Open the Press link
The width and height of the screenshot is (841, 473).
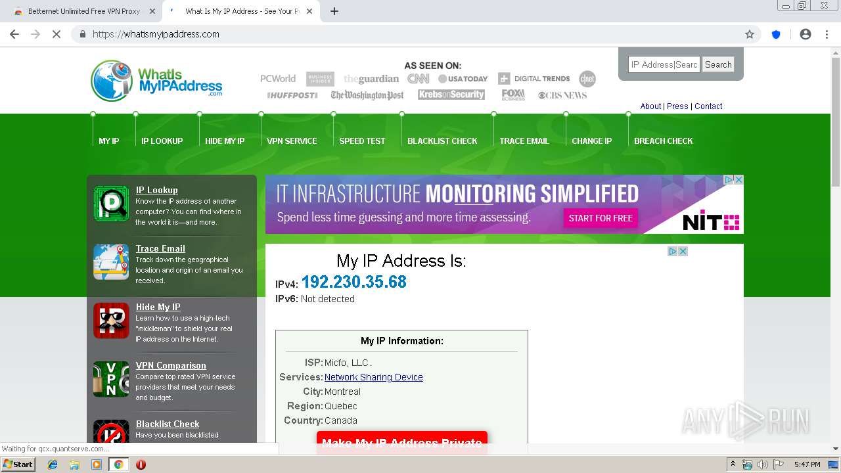677,106
